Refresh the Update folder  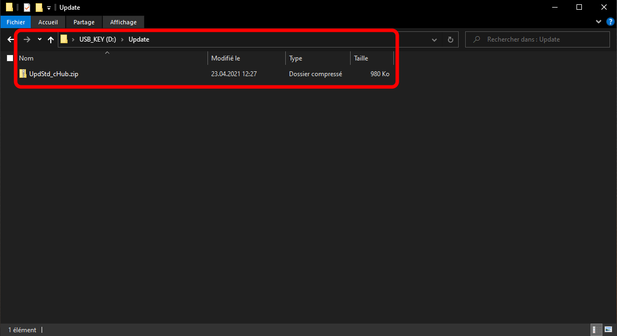pyautogui.click(x=451, y=40)
